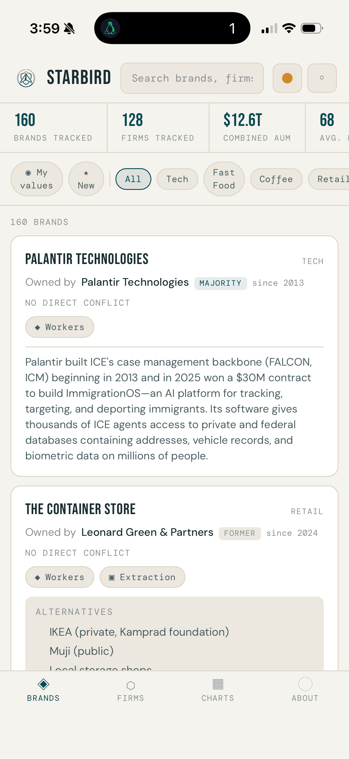
Task: Tap the orange dot button
Action: [287, 78]
